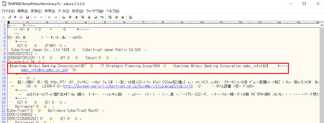The image size is (324, 123).
Task: Click the purple save-as floppy icon
Action: [x=27, y=17]
